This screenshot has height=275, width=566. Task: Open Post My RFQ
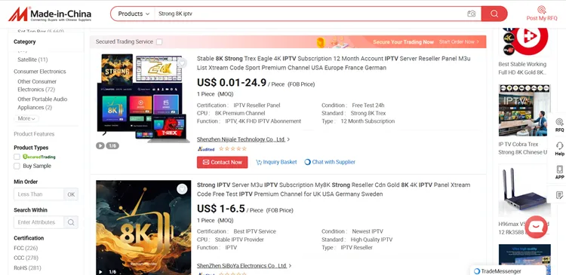coord(541,14)
